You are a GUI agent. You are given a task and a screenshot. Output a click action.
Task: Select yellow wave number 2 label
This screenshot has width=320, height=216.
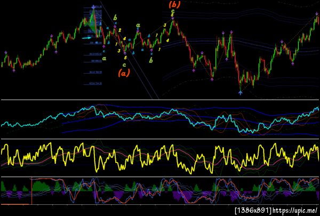(120, 30)
